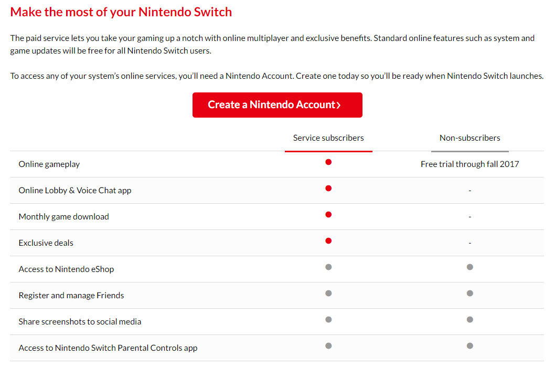Viewport: 555px width, 366px height.
Task: Click the red dot next to Exclusive deals
Action: [x=328, y=240]
